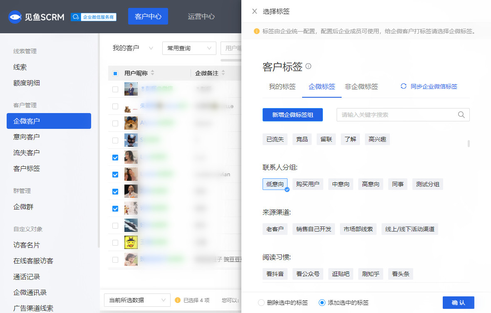Select the 测试分组 tag
The width and height of the screenshot is (491, 313).
[x=427, y=184]
